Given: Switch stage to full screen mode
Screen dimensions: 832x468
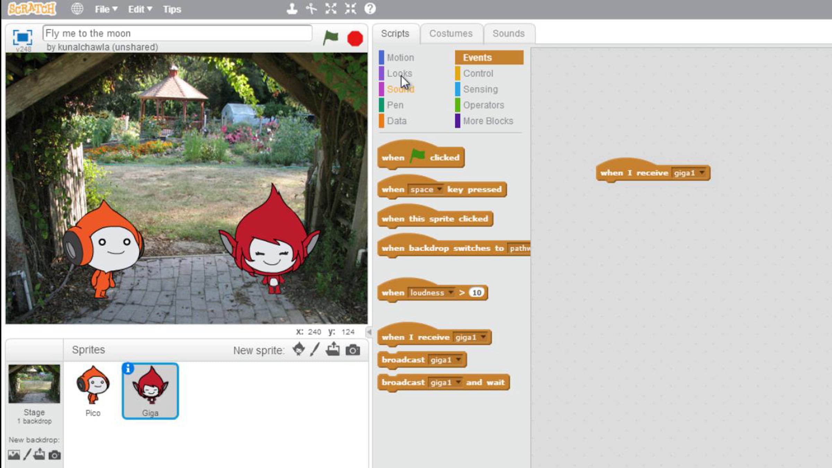Looking at the screenshot, I should [23, 37].
